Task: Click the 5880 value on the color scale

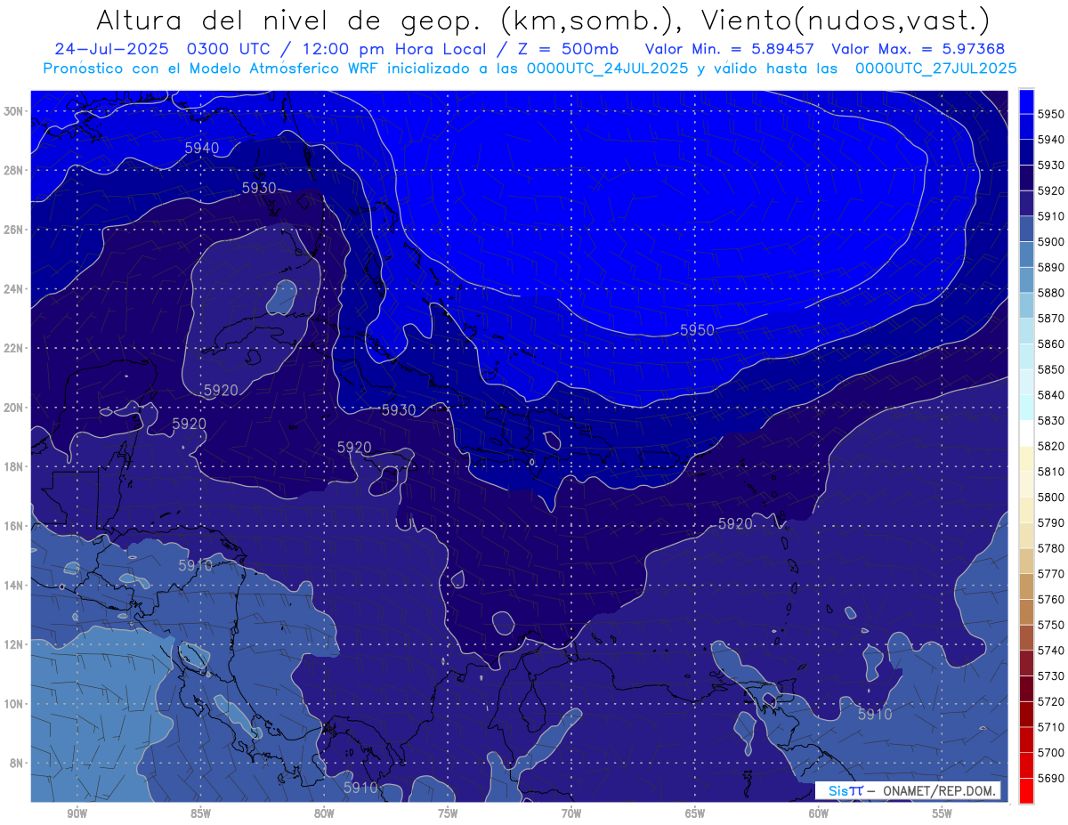Action: pos(1051,293)
